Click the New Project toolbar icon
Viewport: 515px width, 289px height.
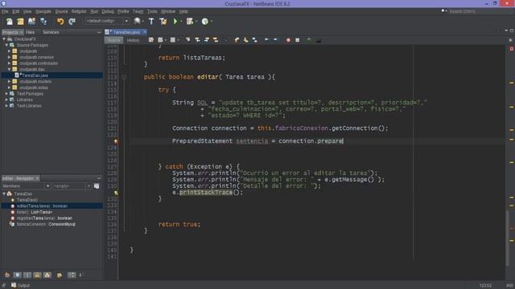click(20, 22)
